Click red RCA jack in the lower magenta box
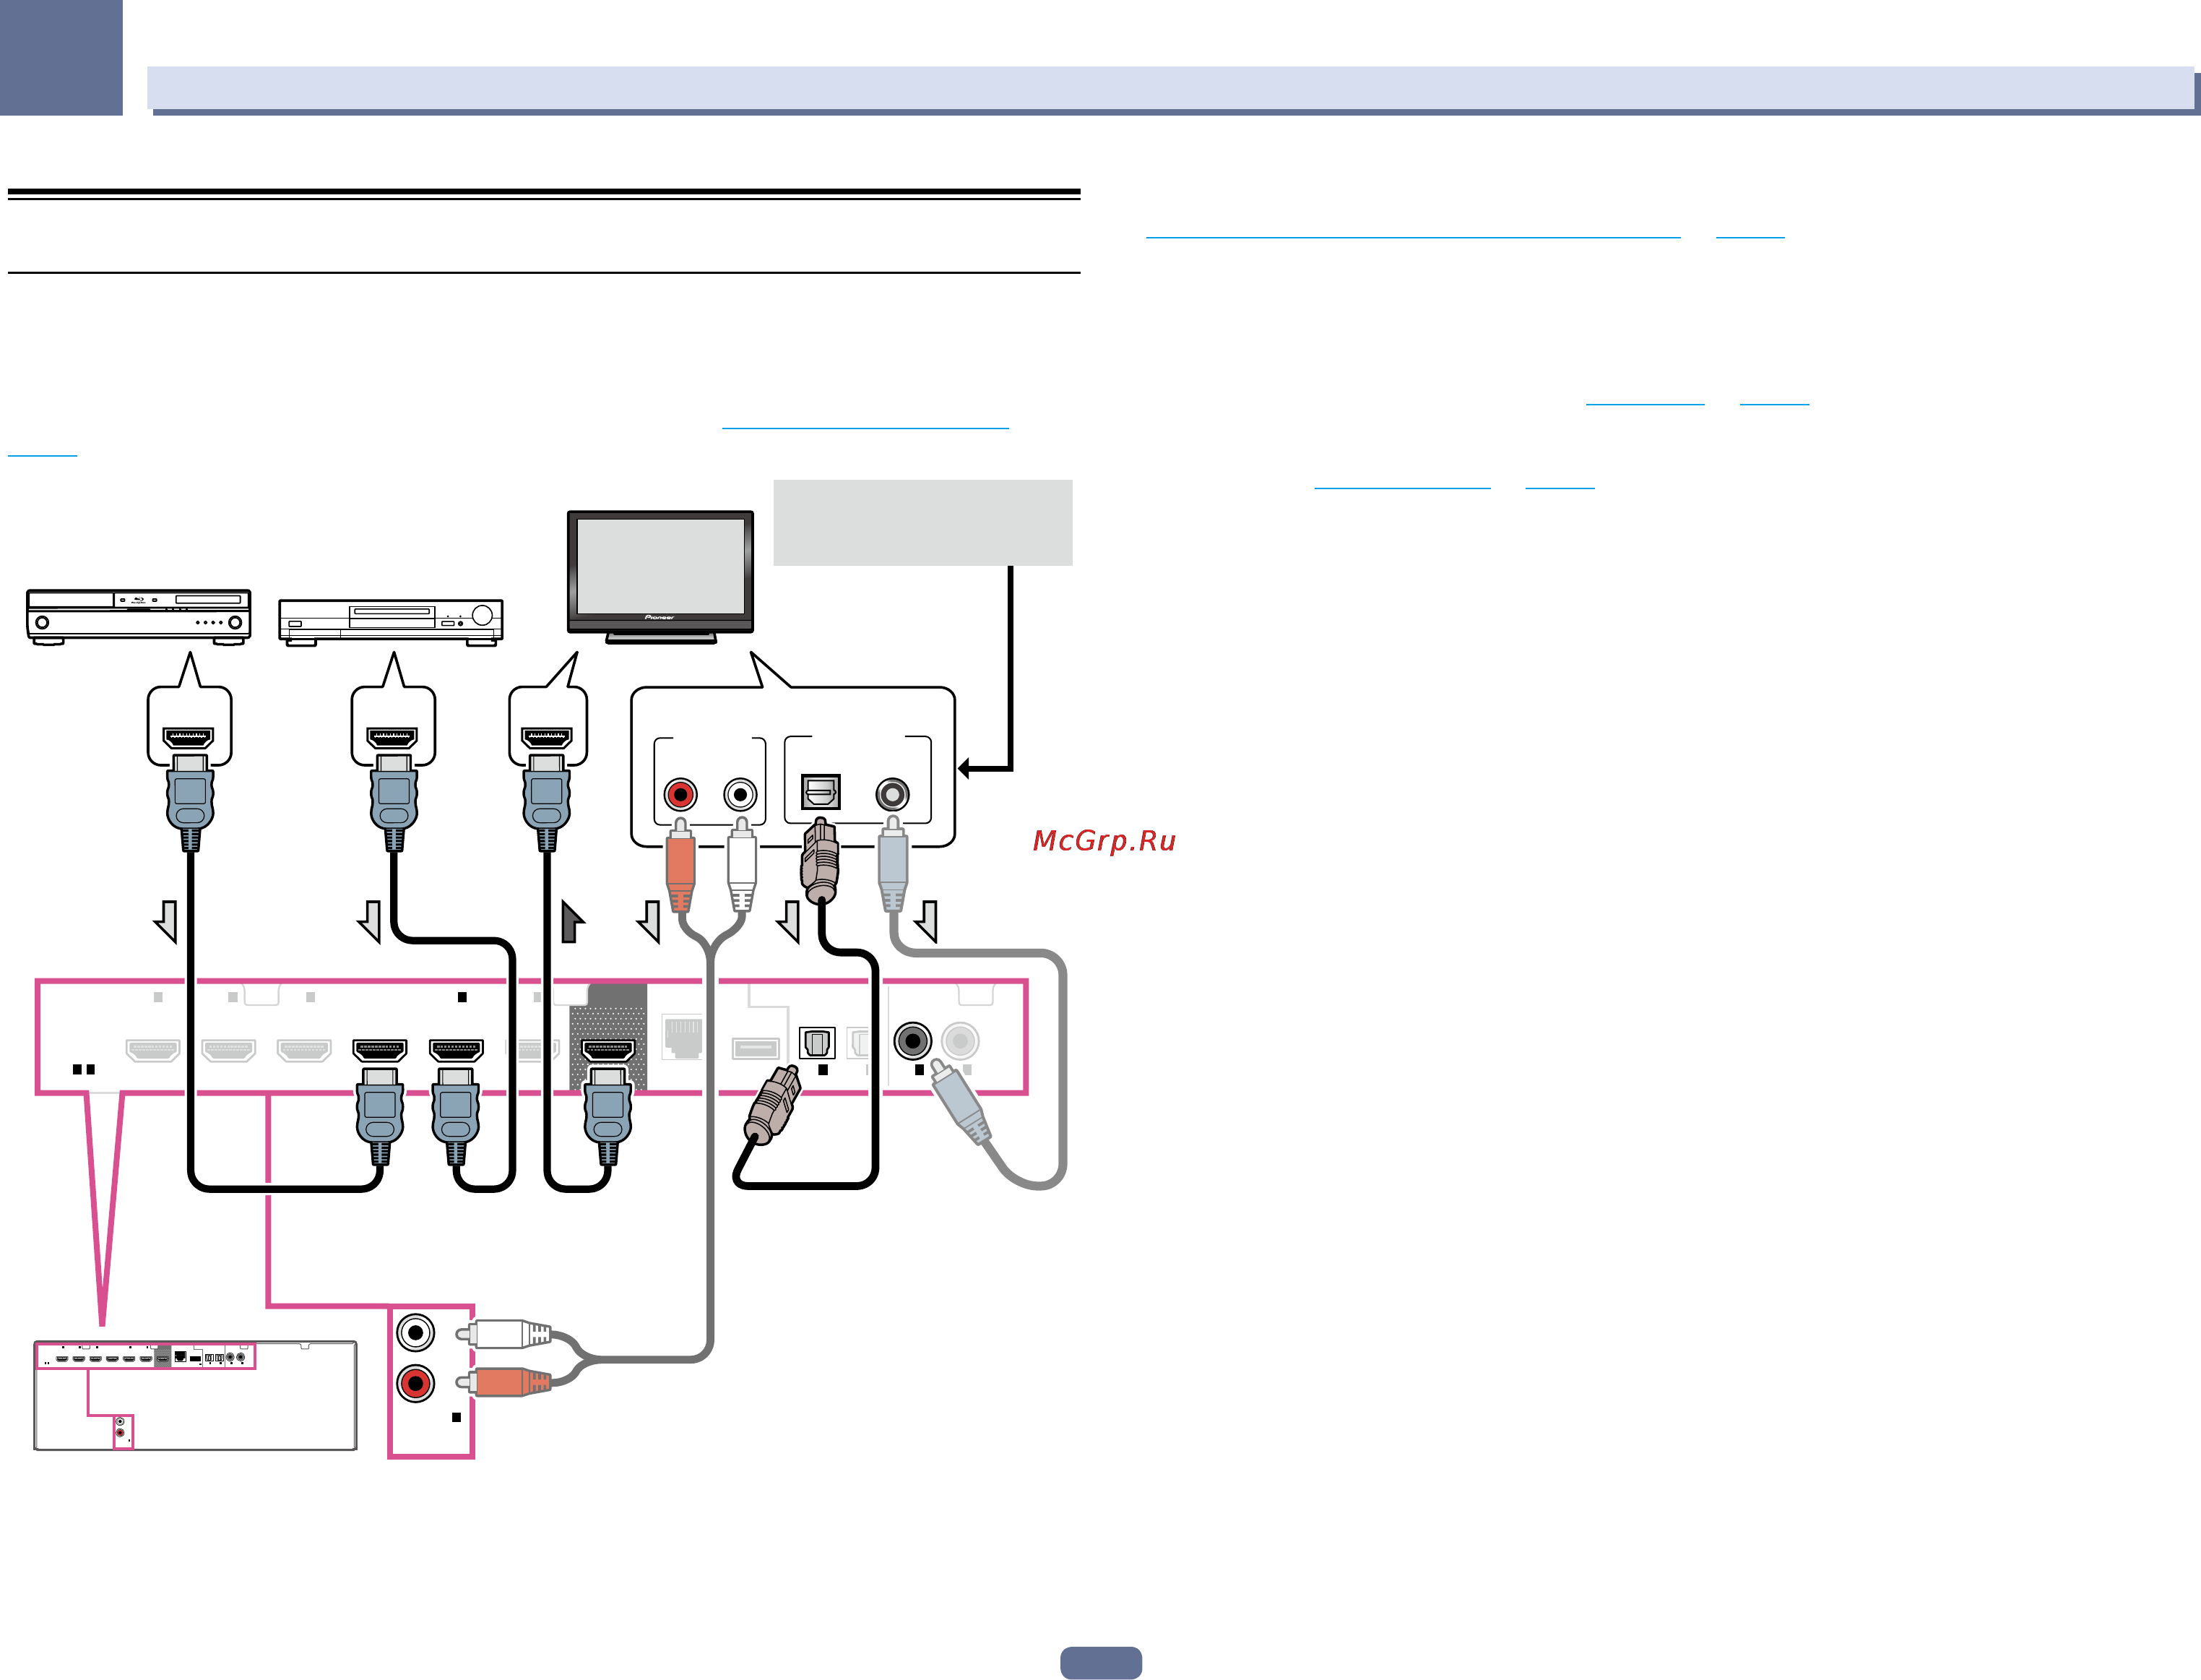This screenshot has height=1680, width=2201. click(x=416, y=1384)
